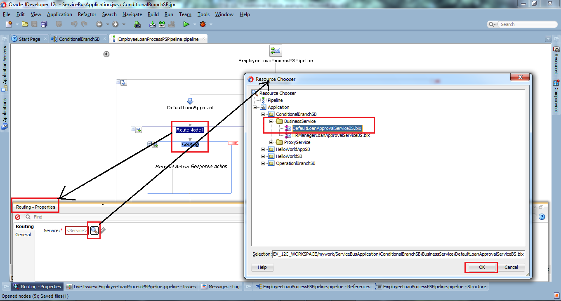The width and height of the screenshot is (561, 301).
Task: Open the Debug dropdown arrow
Action: (x=211, y=24)
